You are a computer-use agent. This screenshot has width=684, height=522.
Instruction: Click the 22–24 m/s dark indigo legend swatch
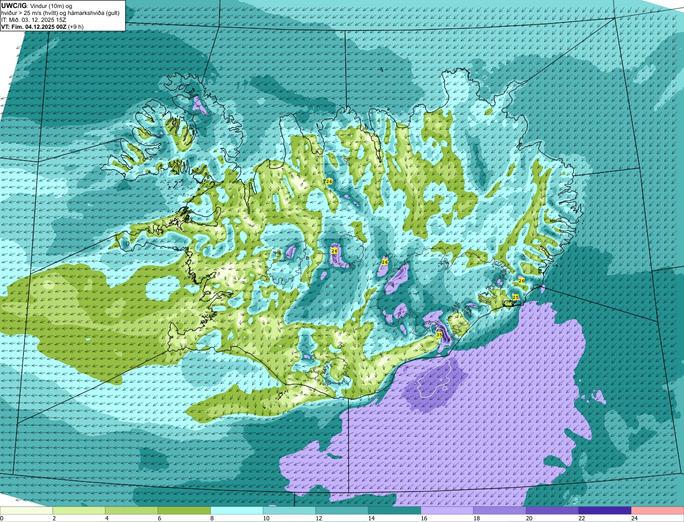coord(605,511)
